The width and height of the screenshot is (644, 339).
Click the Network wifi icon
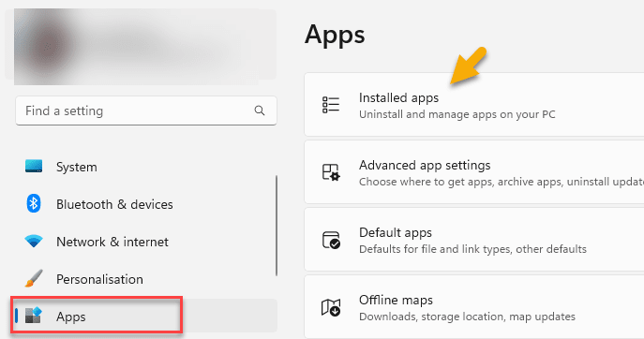click(34, 241)
